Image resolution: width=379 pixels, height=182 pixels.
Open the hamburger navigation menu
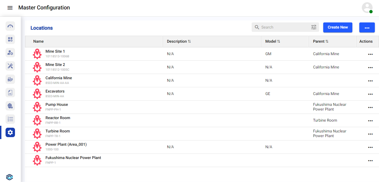(10, 8)
